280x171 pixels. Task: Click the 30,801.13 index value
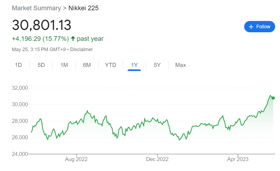[x=41, y=25]
